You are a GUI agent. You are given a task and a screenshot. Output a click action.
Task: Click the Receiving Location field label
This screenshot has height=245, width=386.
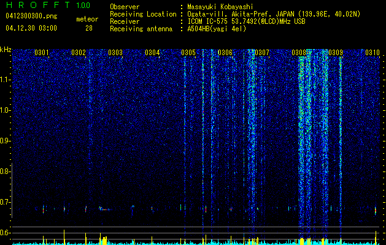coord(143,14)
